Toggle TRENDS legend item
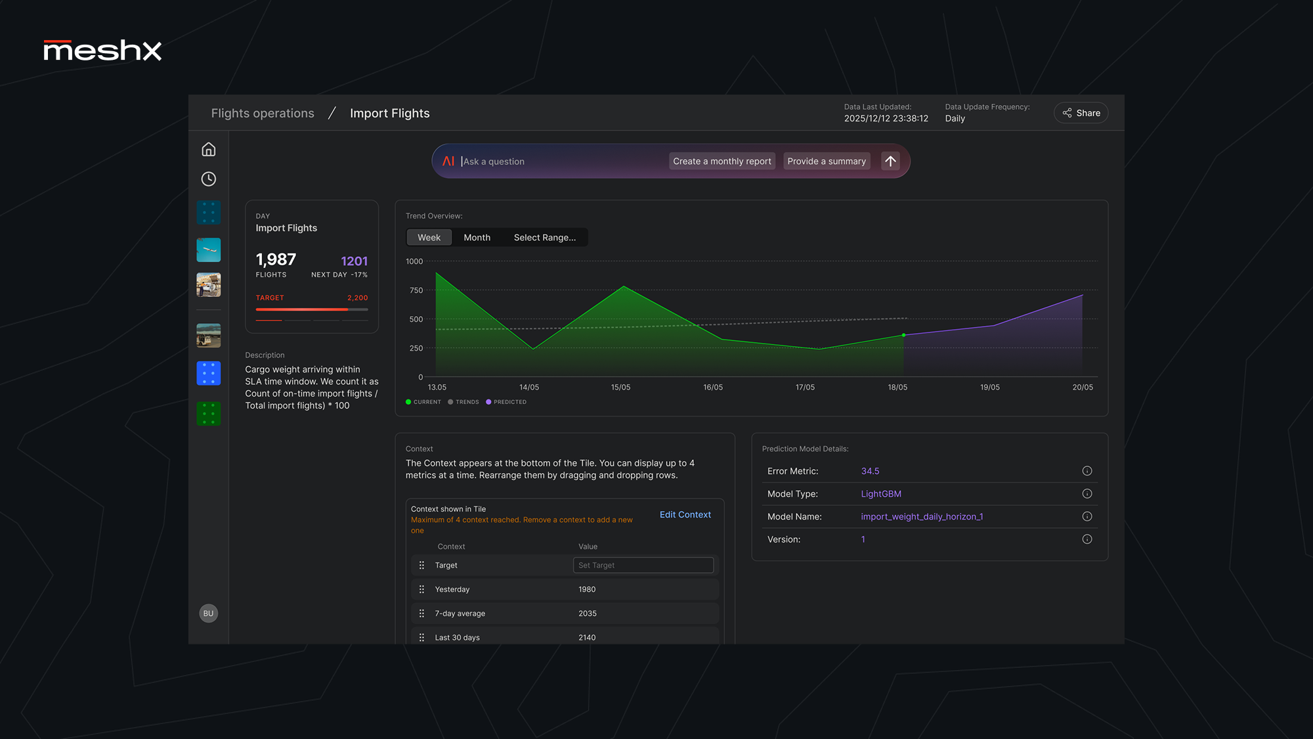 (463, 402)
